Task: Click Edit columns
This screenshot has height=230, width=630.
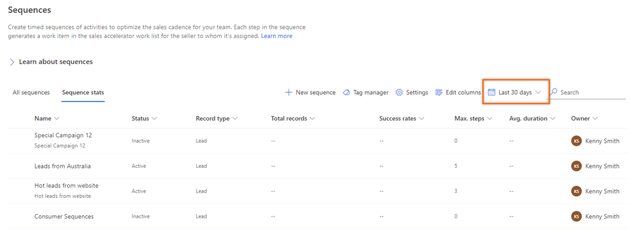Action: tap(463, 92)
